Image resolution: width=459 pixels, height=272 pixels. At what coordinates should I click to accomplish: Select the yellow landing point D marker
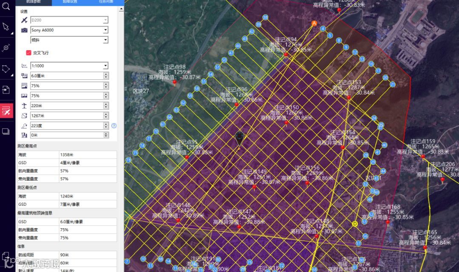[355, 224]
